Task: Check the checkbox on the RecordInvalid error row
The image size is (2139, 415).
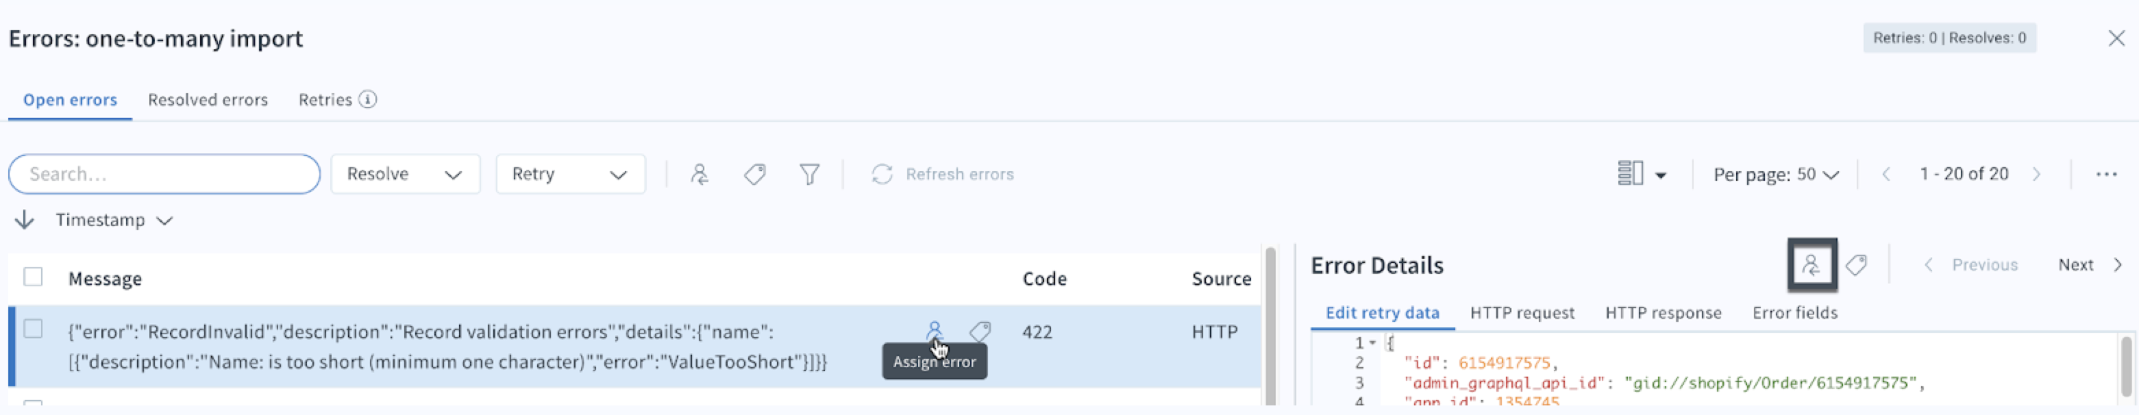Action: coord(33,330)
